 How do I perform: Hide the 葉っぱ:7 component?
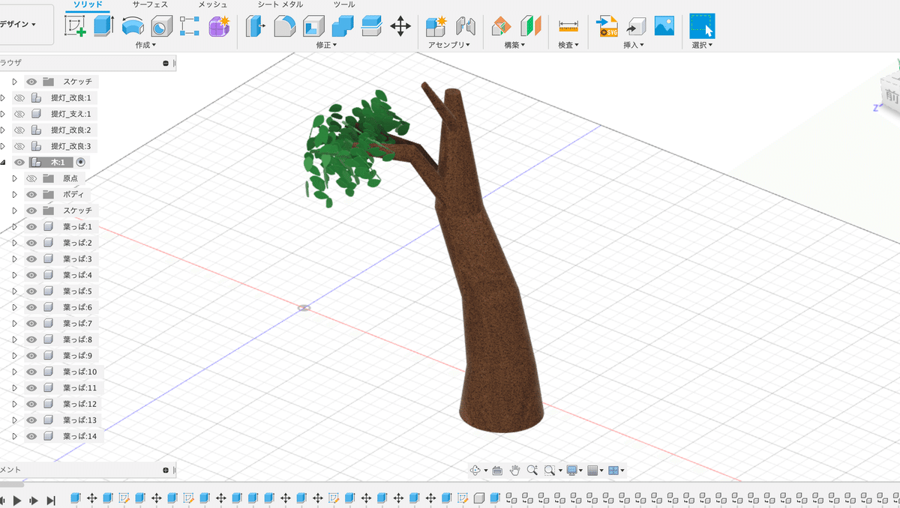[31, 324]
